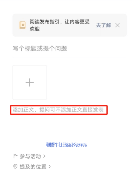This screenshot has width=132, height=181.
Task: Click the flag icon beside 参与活动
Action: point(15,156)
